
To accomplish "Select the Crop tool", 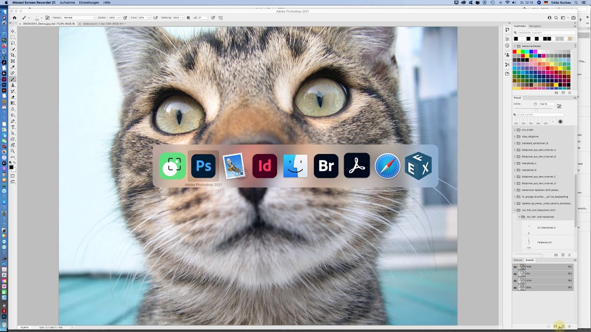I will tap(13, 55).
